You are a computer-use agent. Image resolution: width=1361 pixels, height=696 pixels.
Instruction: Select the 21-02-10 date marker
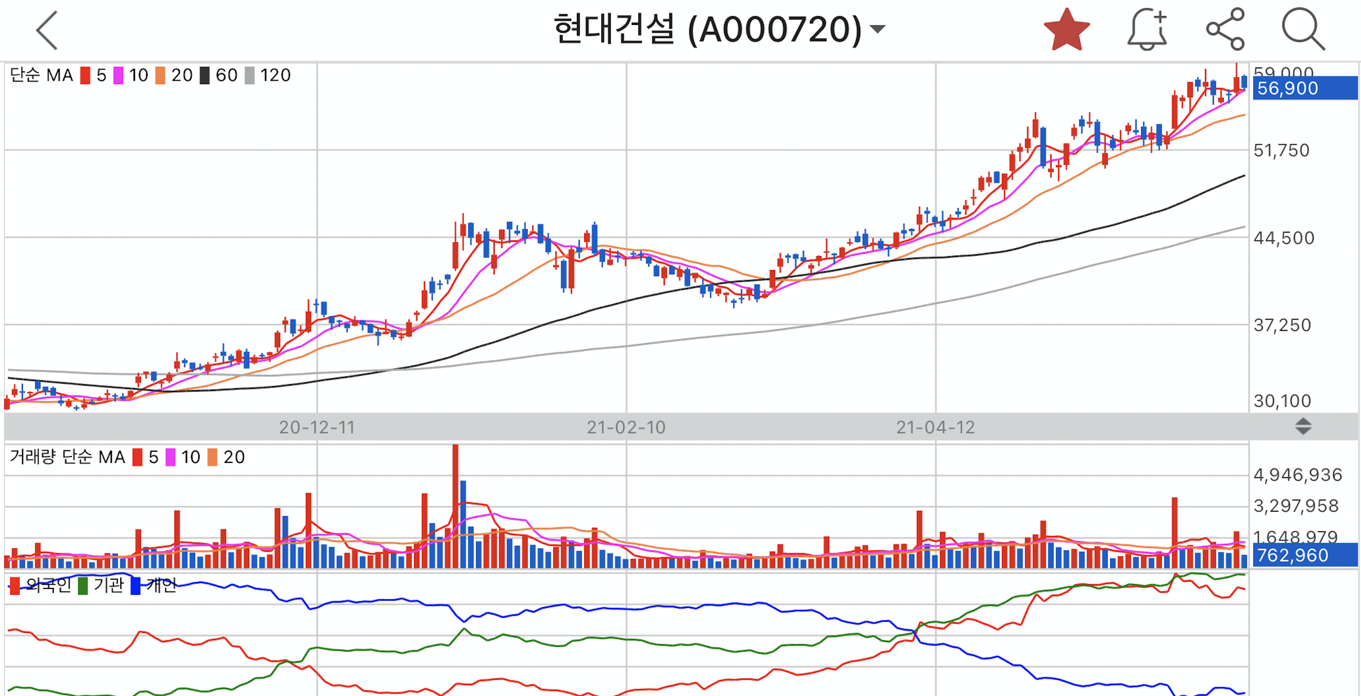click(626, 427)
